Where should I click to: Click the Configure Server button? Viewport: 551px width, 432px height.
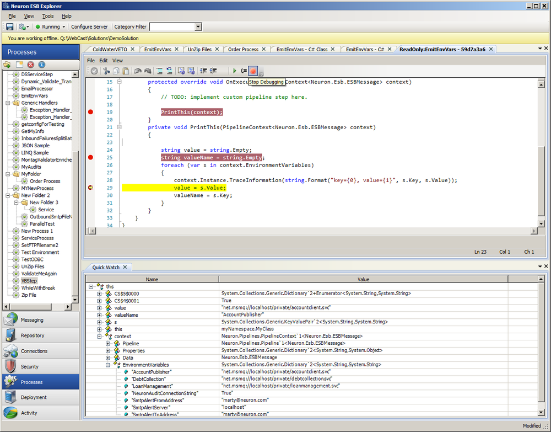click(x=89, y=26)
